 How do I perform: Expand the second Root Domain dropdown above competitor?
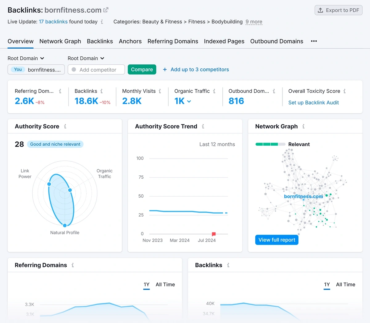coord(86,58)
